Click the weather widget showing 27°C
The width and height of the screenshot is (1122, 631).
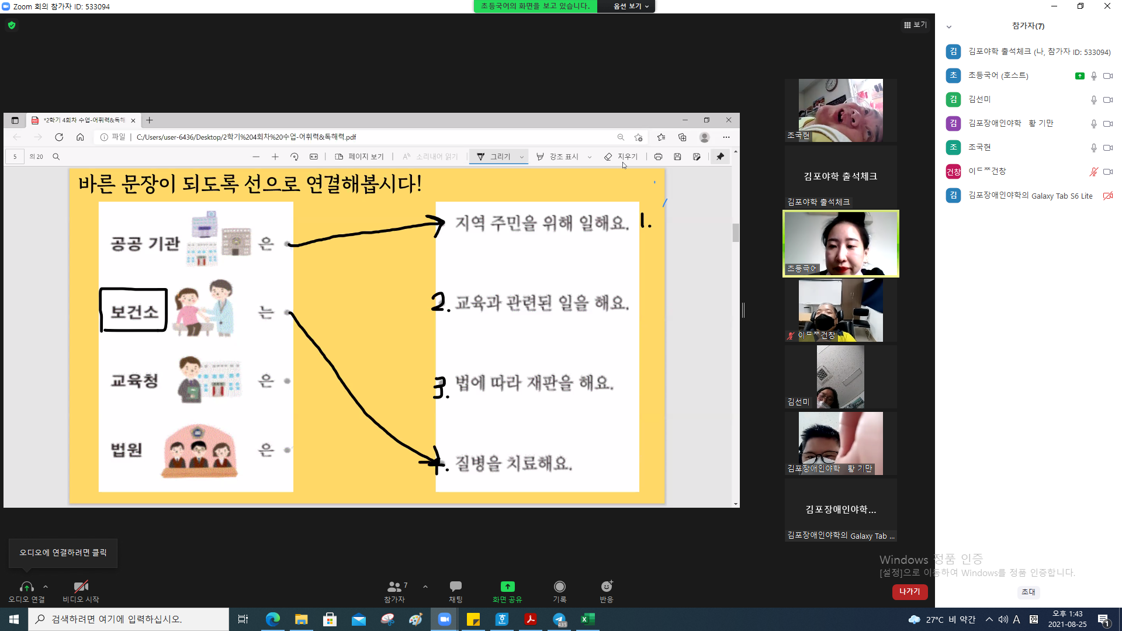(942, 619)
